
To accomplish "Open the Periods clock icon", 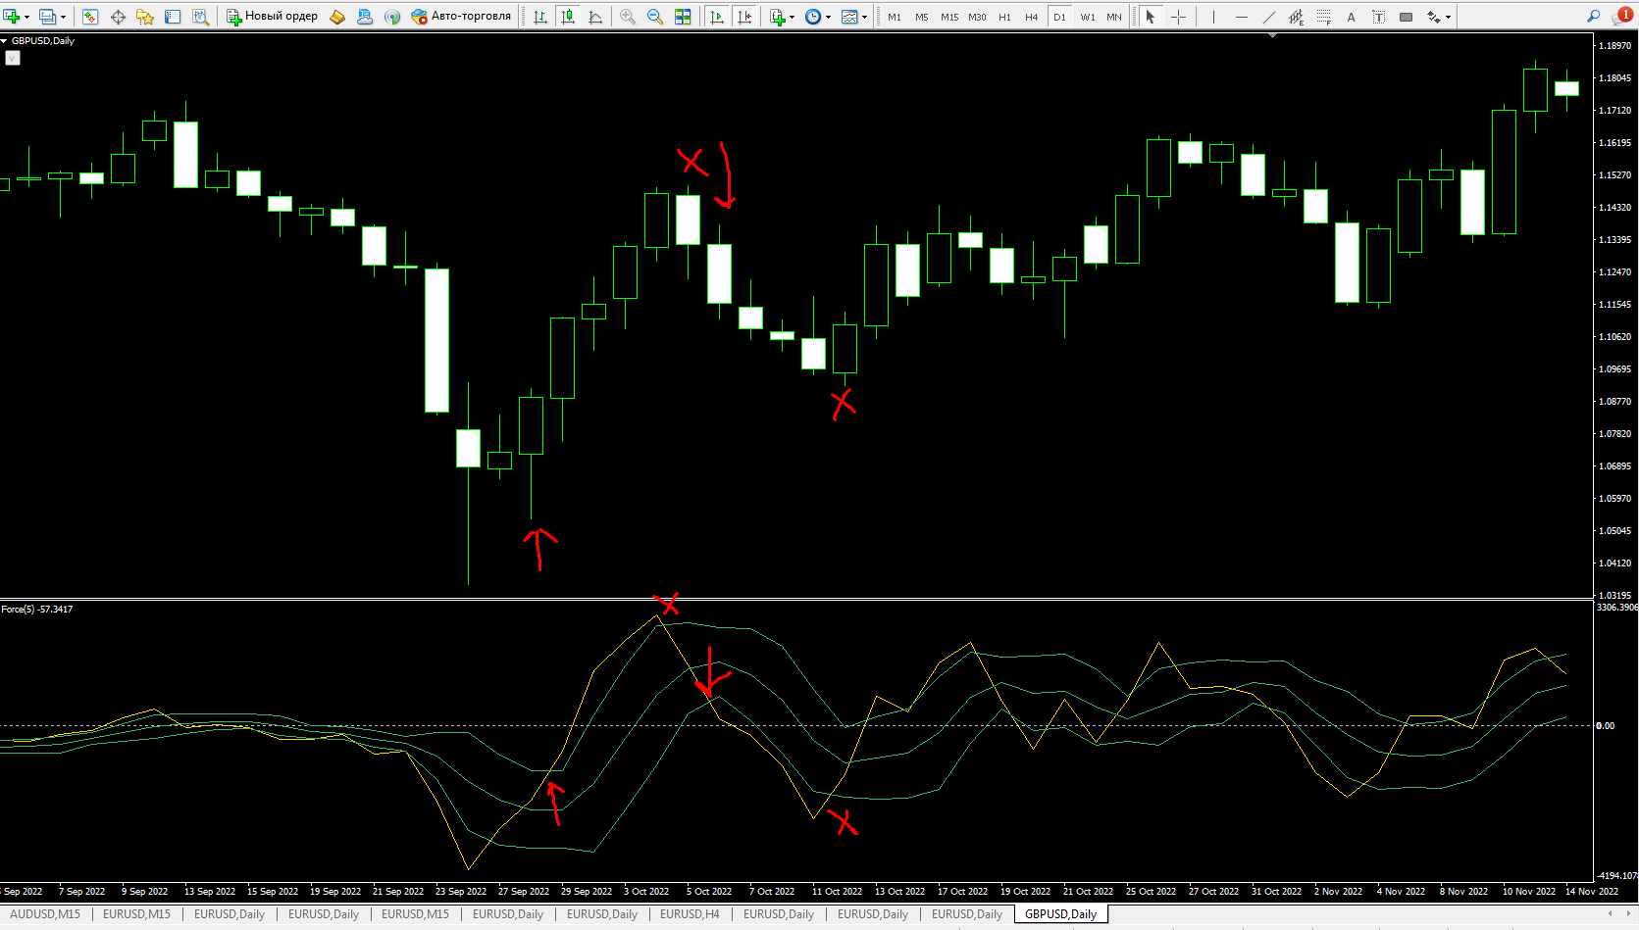I will coord(813,17).
